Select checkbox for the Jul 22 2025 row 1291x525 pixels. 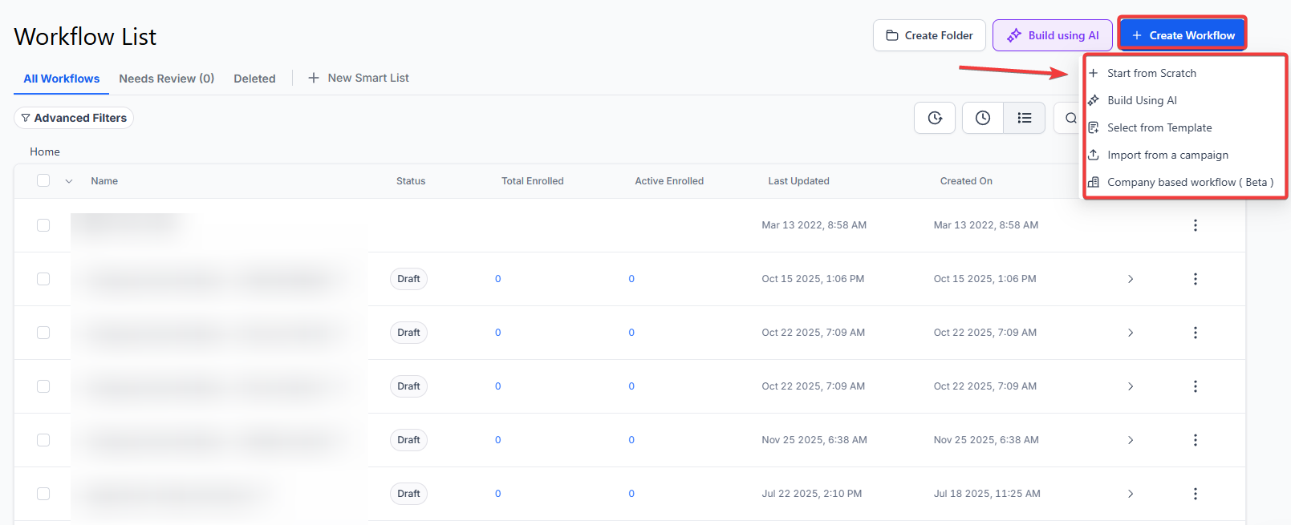pos(43,494)
